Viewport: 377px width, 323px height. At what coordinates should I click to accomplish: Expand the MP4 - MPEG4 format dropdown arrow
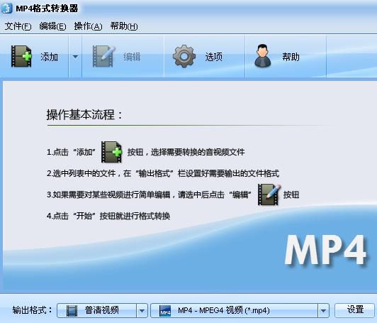pyautogui.click(x=323, y=310)
